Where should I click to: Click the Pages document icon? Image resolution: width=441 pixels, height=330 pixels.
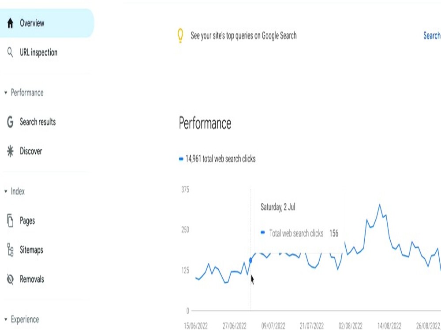point(10,221)
